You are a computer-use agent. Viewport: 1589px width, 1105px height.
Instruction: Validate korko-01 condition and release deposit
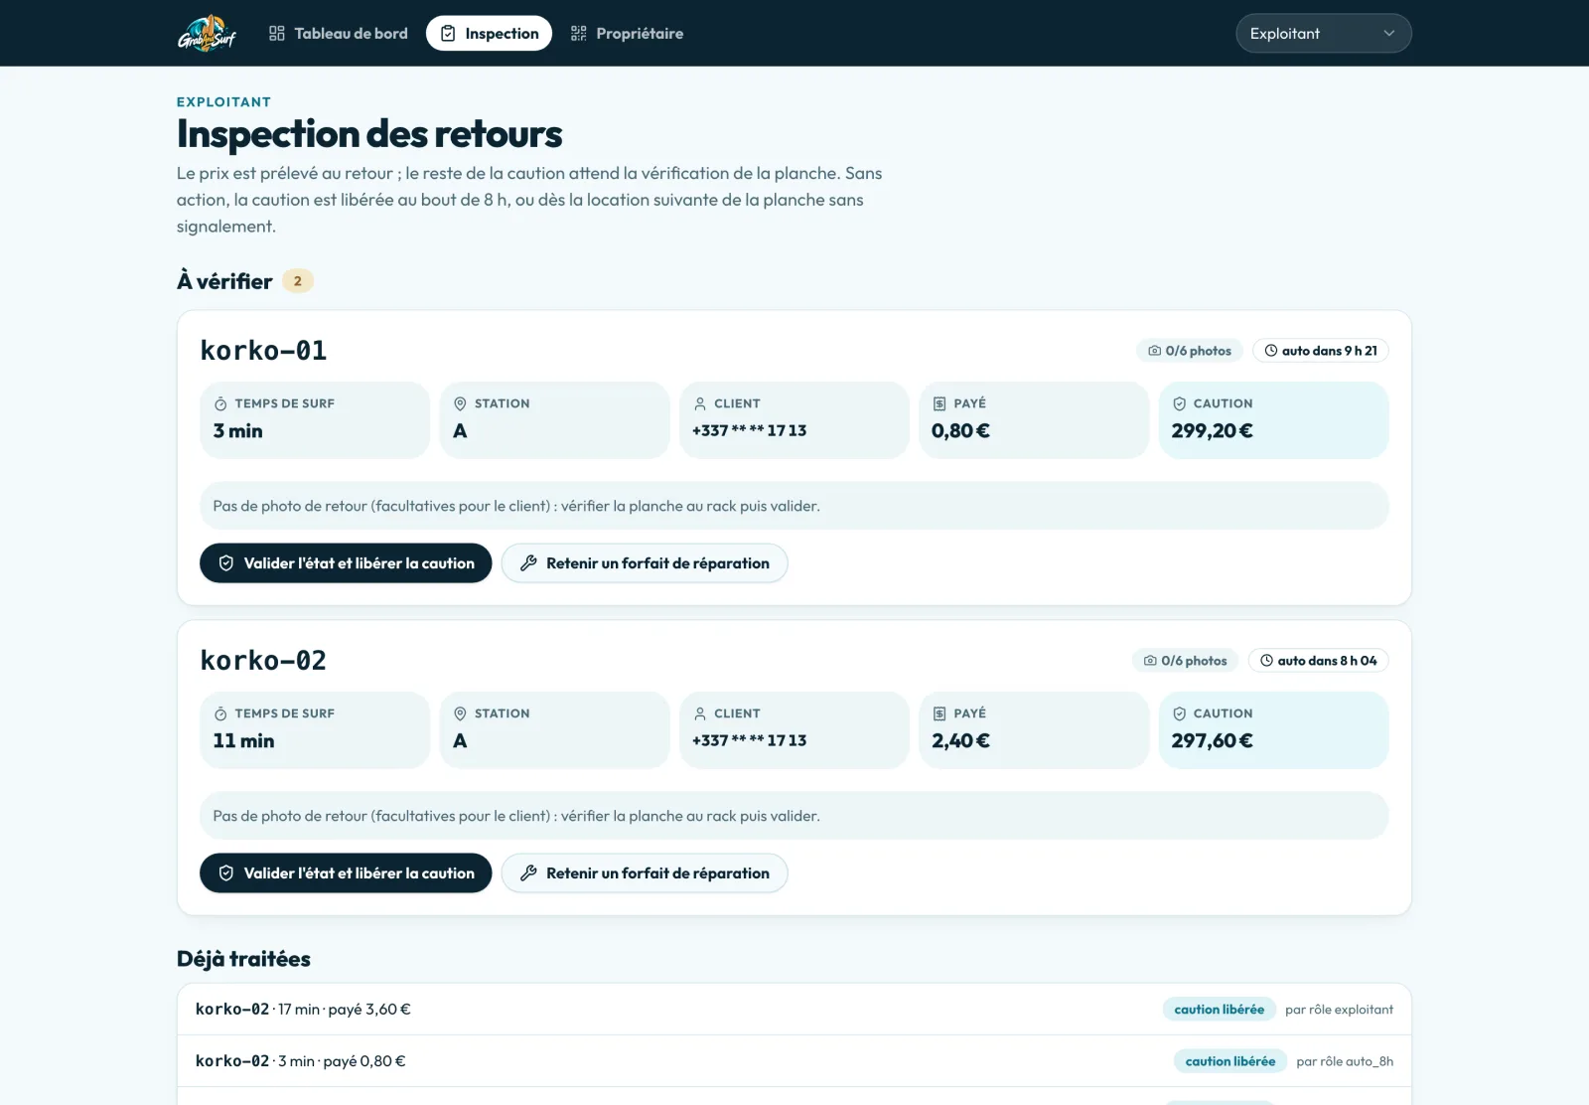[346, 563]
